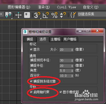Click the dialog's 3ds Max title icon
106x104 pixels.
pyautogui.click(x=25, y=32)
